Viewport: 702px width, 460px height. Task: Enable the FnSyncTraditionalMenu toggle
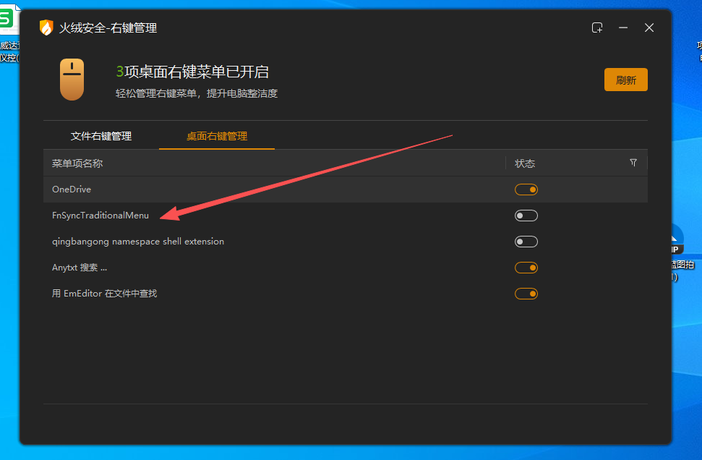tap(526, 216)
